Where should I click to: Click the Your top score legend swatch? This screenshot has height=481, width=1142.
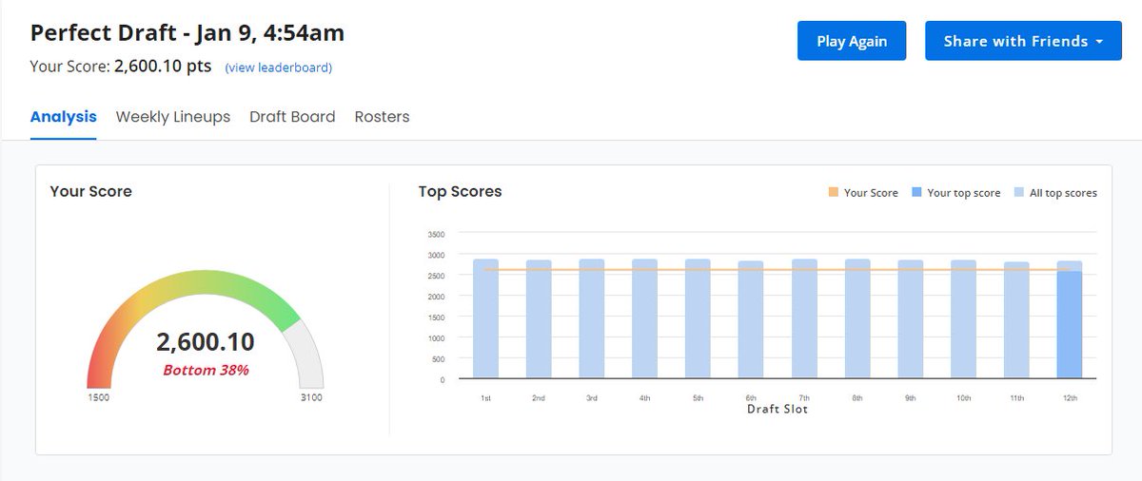(x=917, y=193)
